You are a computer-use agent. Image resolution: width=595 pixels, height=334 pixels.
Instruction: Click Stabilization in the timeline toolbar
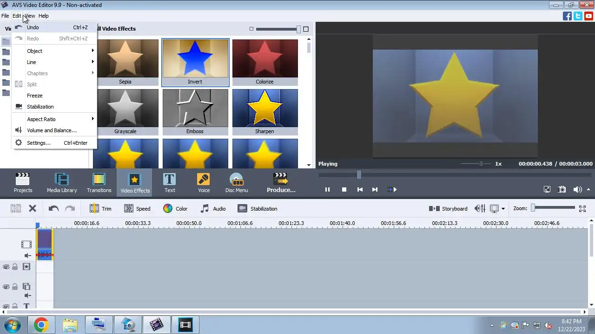[x=258, y=209]
